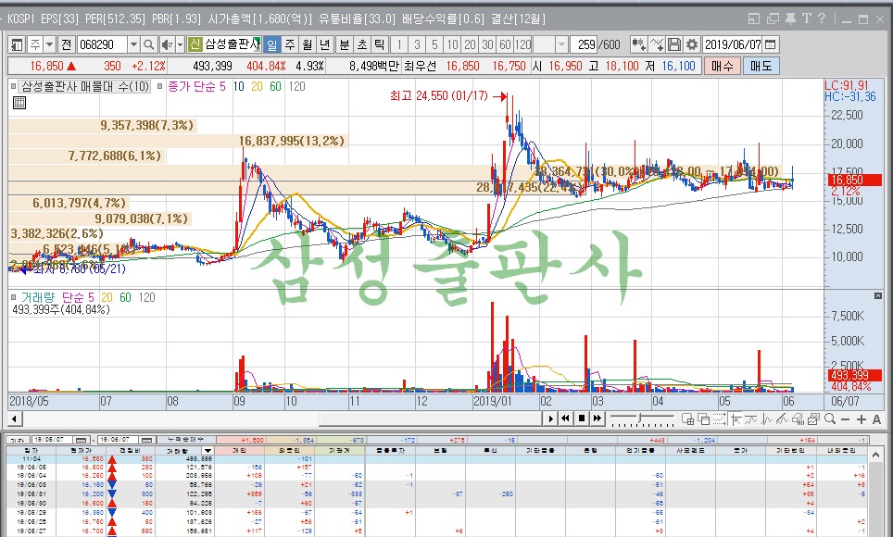Screen dimensions: 893x537
Task: Click the add line chart icon
Action: [657, 44]
